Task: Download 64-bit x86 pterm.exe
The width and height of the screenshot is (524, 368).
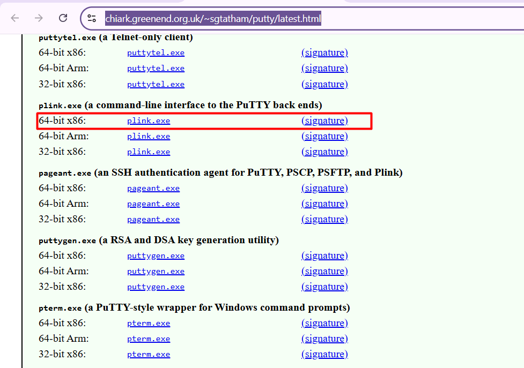Action: [149, 324]
